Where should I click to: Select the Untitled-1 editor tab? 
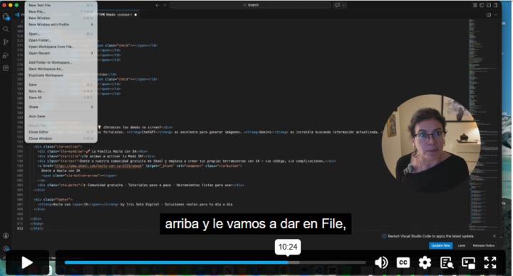click(x=118, y=15)
